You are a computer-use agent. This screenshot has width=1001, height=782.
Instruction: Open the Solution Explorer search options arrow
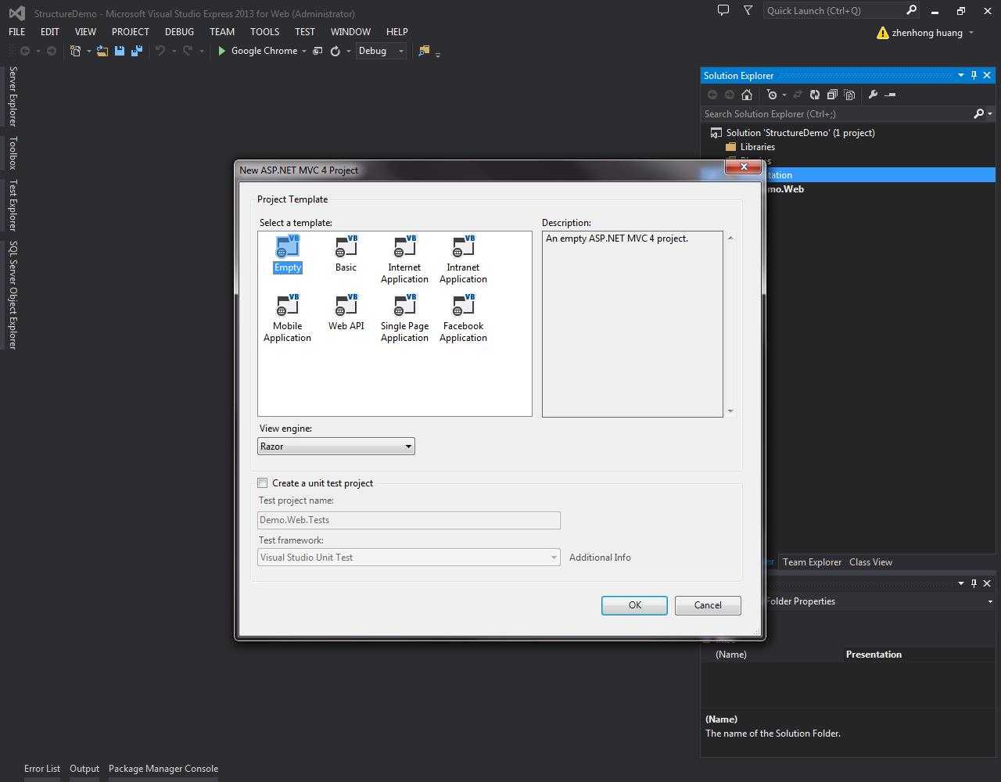click(990, 114)
